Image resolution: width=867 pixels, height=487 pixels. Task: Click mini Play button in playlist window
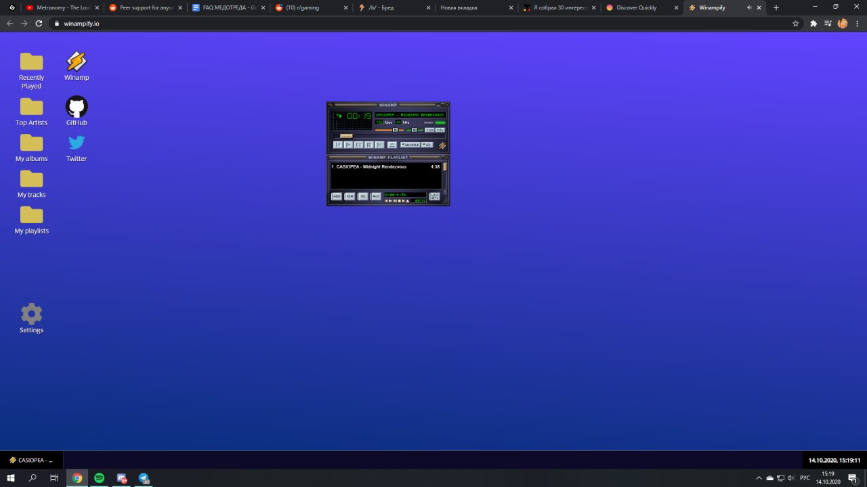(x=390, y=201)
